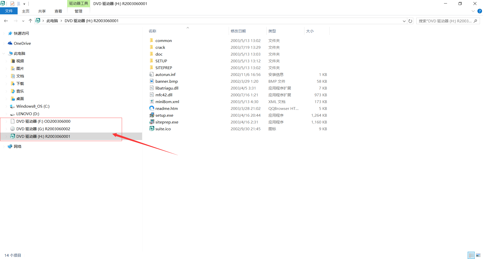Image resolution: width=483 pixels, height=259 pixels.
Task: Select the libatriagu.dll file icon
Action: (151, 88)
